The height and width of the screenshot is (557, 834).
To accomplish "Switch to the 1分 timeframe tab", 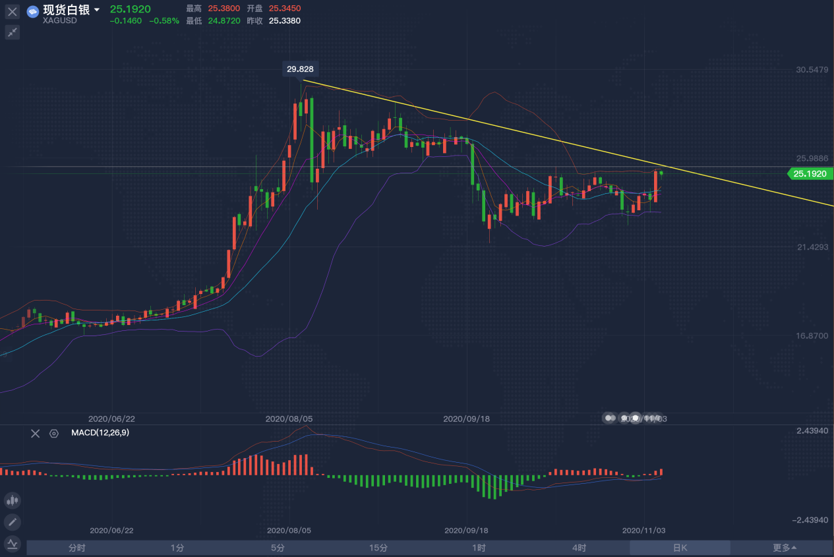I will point(177,548).
